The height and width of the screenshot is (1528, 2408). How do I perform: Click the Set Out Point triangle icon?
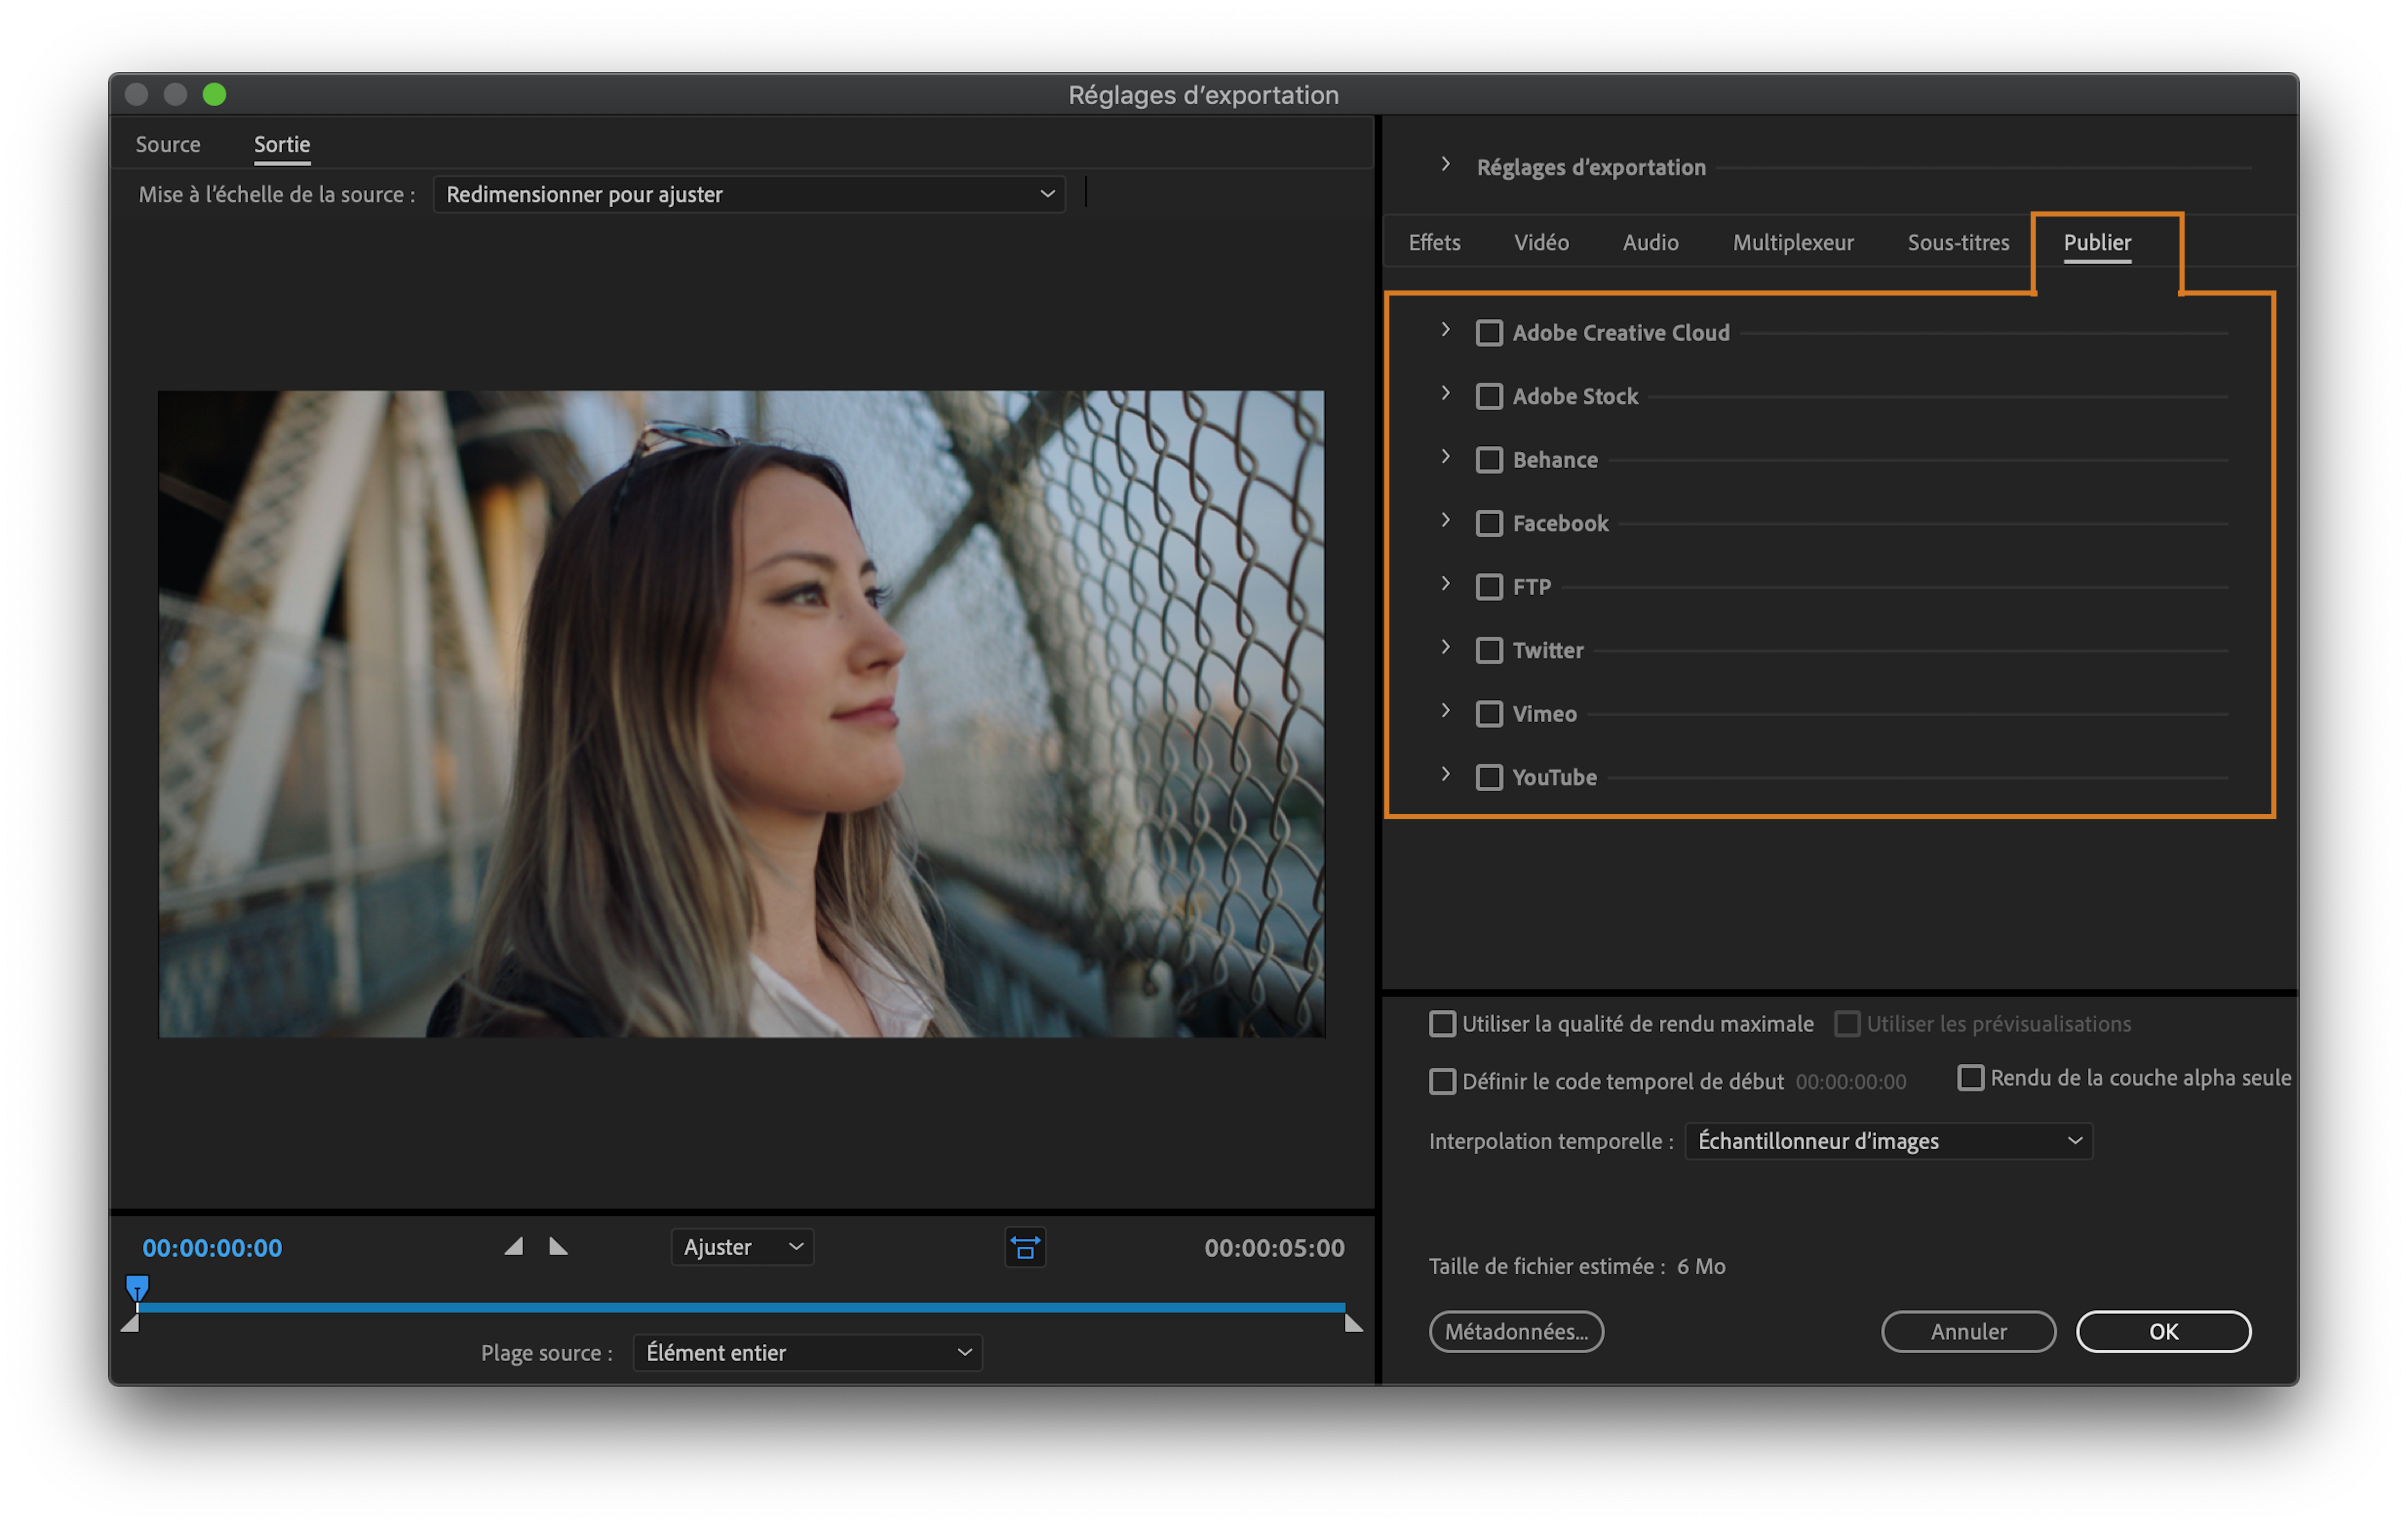point(559,1246)
